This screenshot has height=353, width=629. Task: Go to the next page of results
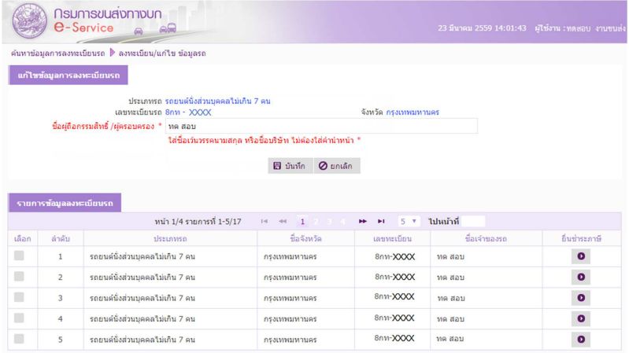coord(363,222)
